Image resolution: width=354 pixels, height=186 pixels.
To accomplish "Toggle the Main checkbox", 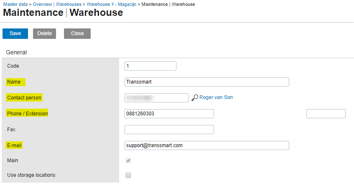I will click(x=128, y=161).
